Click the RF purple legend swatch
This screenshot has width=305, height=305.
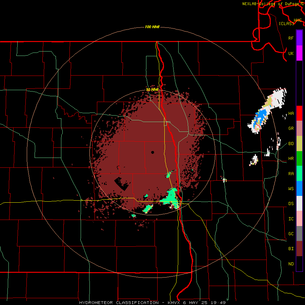tap(299, 38)
